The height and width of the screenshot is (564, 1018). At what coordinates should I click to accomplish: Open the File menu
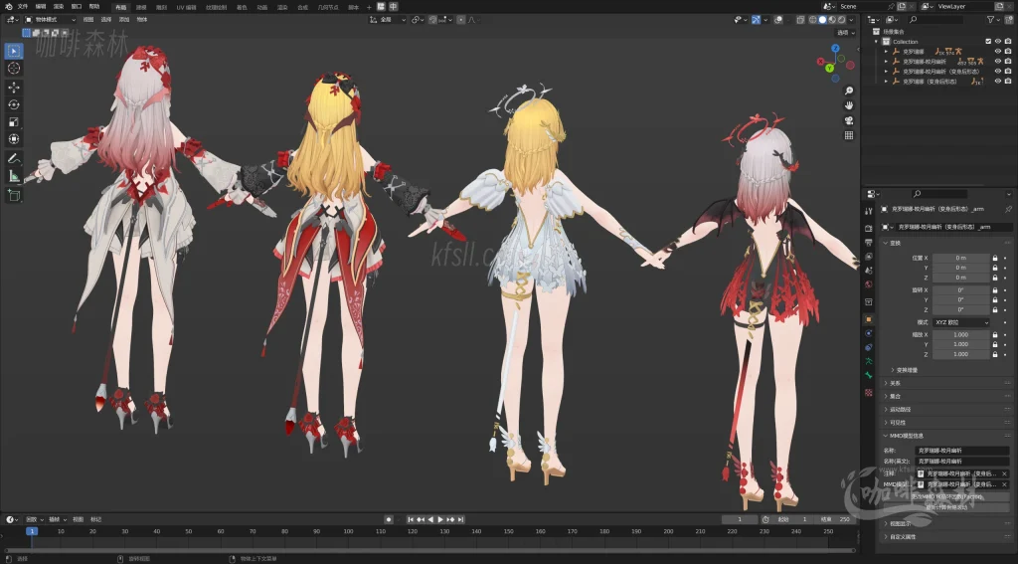pos(23,7)
